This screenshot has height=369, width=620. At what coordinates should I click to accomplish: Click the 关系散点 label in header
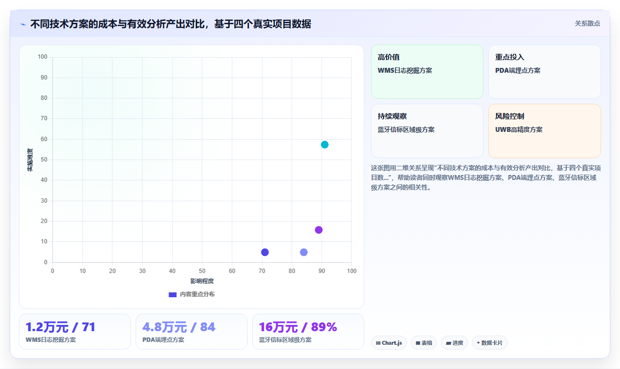click(587, 23)
